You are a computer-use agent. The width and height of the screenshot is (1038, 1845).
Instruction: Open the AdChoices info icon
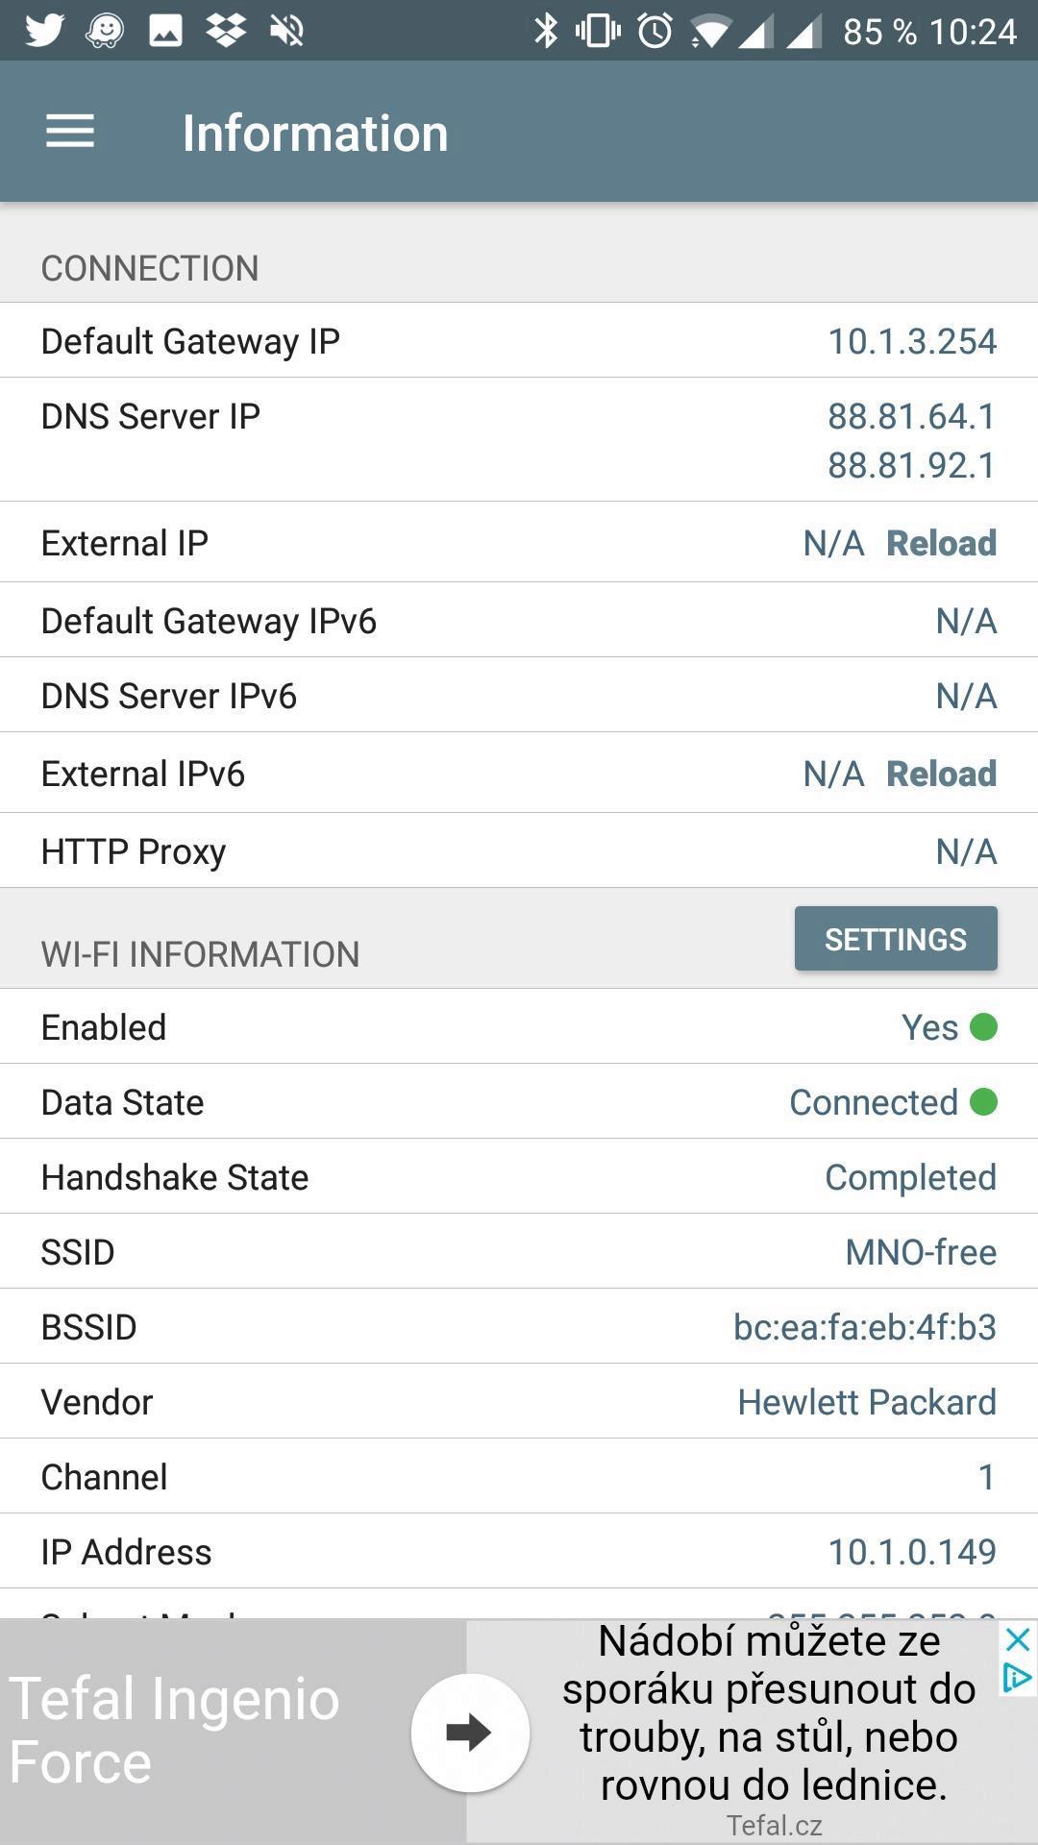pyautogui.click(x=1017, y=1679)
